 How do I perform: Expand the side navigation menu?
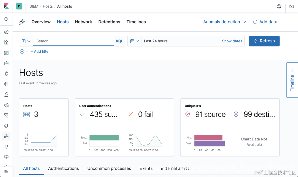(6, 172)
